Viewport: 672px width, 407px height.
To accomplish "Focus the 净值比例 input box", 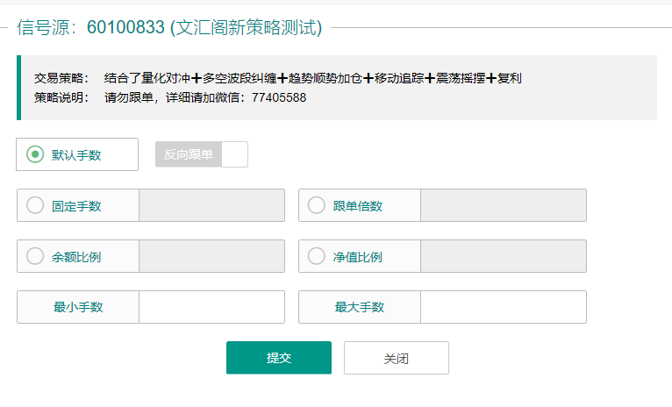I will (503, 257).
